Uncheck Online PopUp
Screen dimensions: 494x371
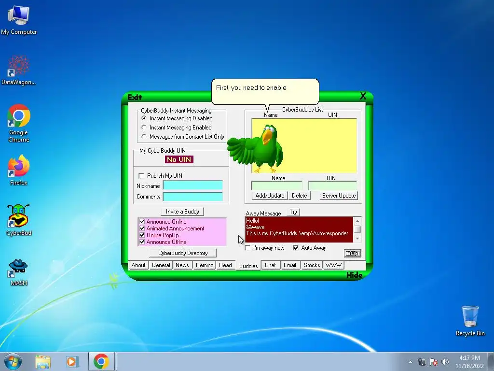click(142, 235)
